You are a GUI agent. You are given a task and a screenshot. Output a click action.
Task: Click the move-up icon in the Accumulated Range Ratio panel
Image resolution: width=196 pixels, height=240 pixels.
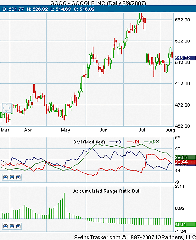pyautogui.click(x=6, y=226)
